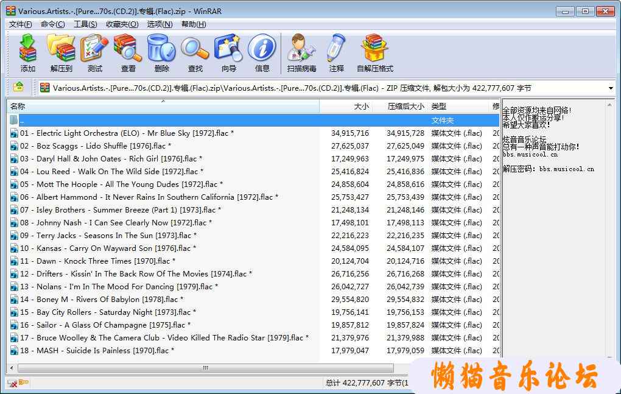Screen dimensions: 621x394
Task: Click the file icon for Lido Shuffle
Action: [x=14, y=146]
